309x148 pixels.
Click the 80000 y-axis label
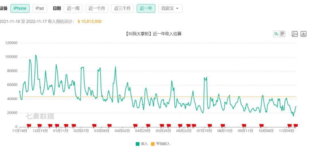coord(12,71)
